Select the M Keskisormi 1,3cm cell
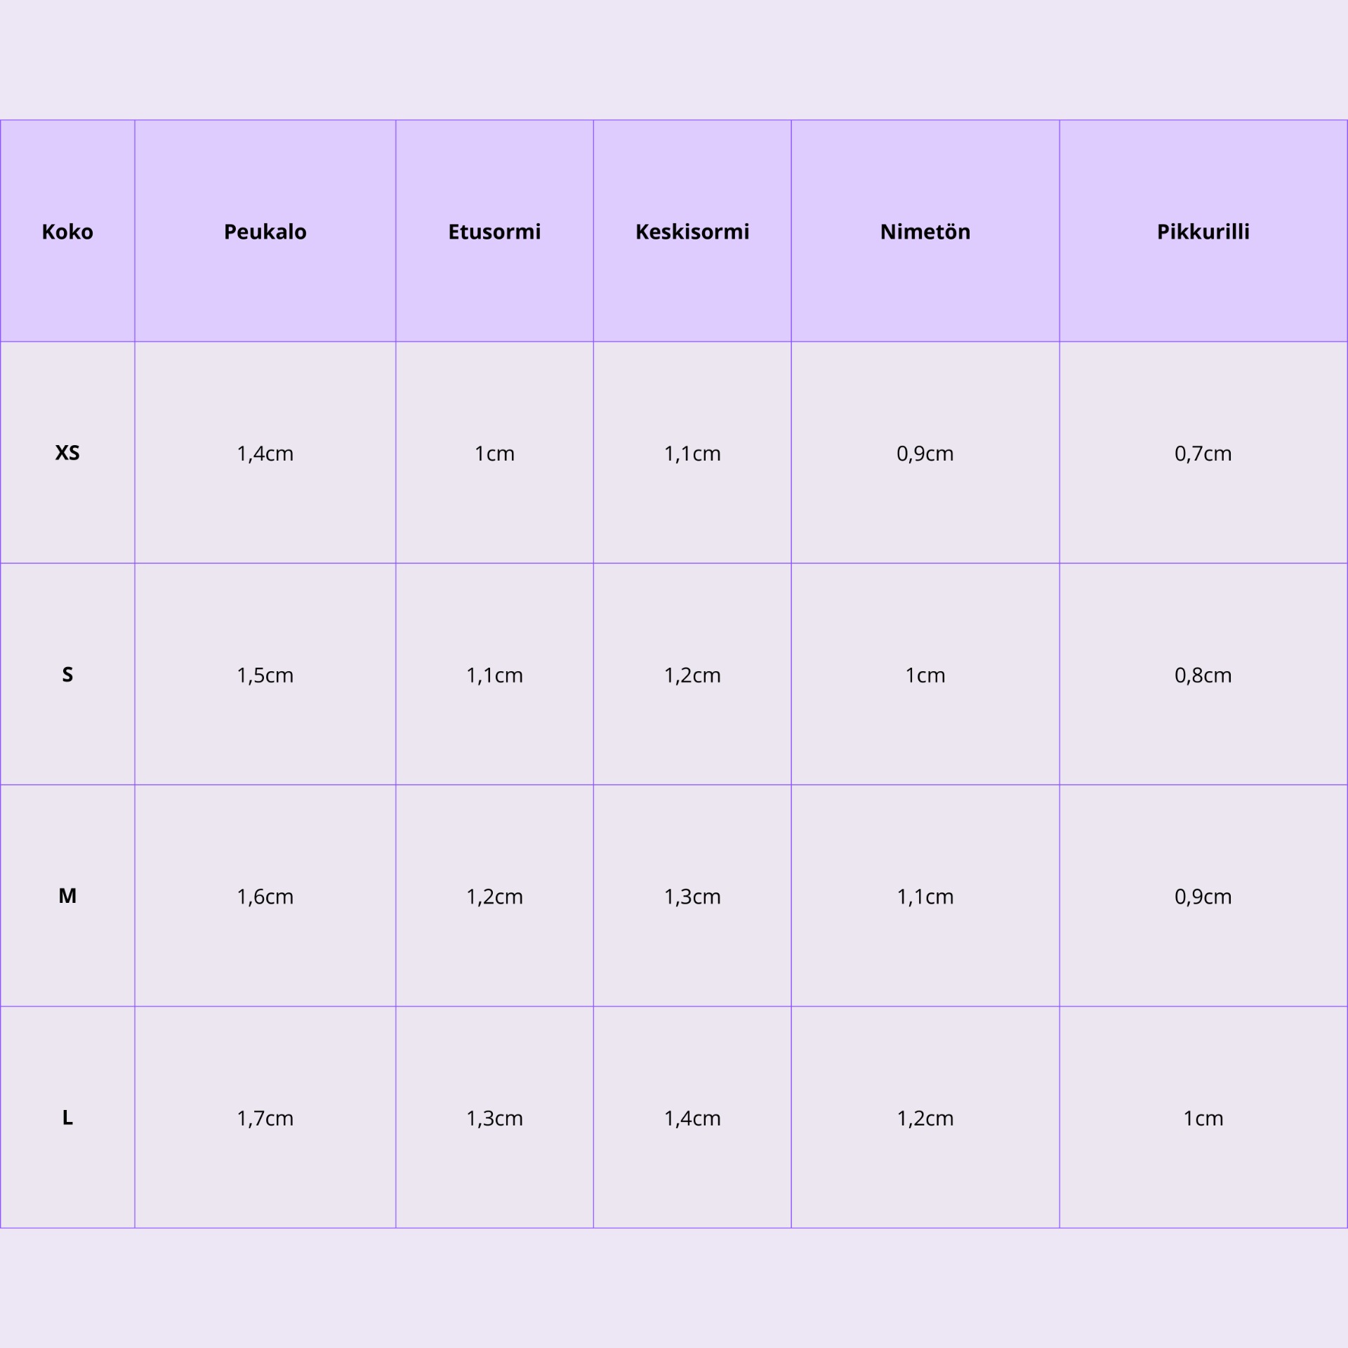Viewport: 1348px width, 1348px height. tap(692, 896)
